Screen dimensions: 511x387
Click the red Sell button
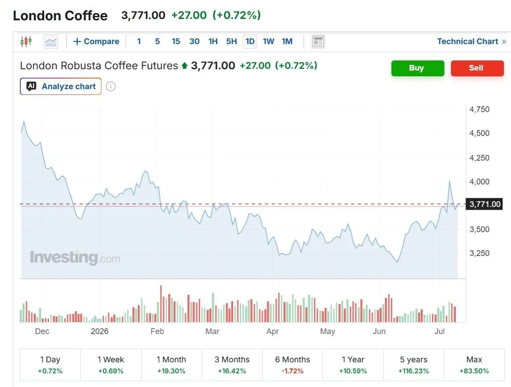point(477,68)
